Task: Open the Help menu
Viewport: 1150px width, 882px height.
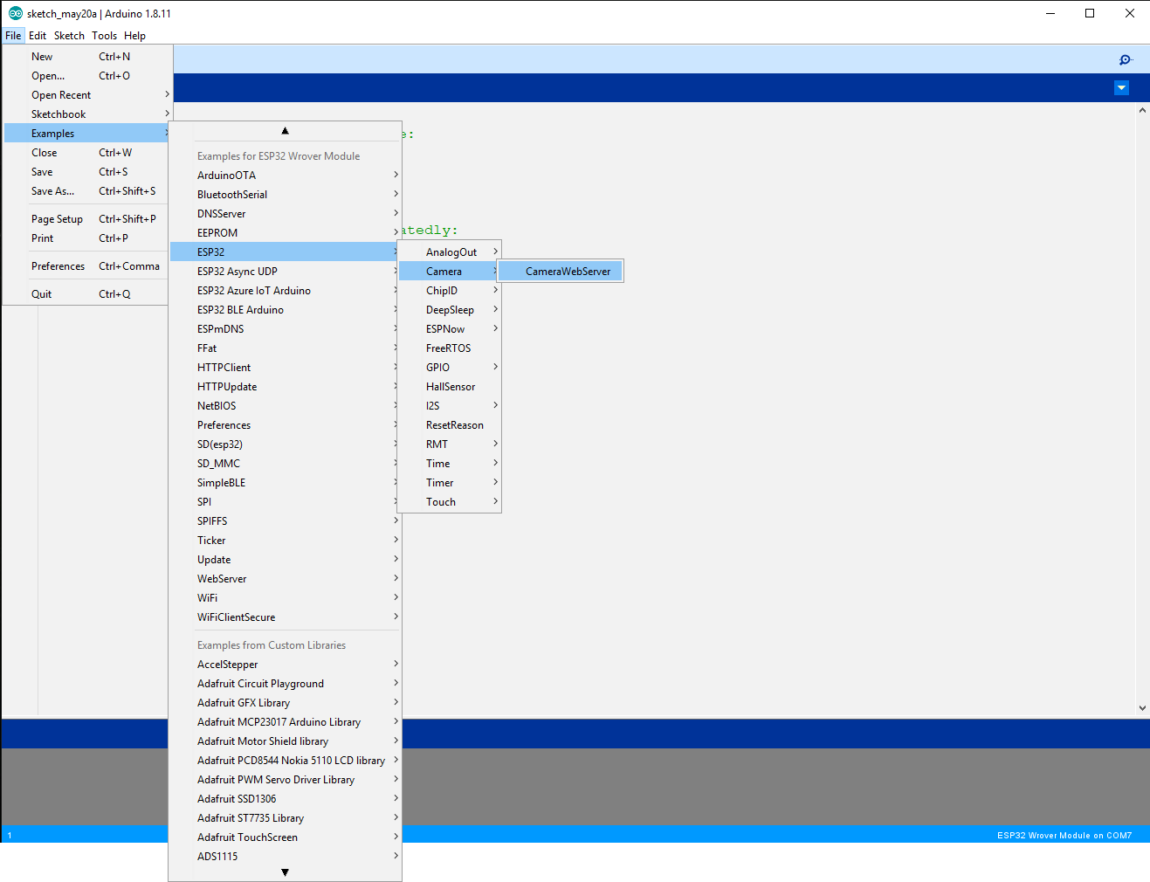Action: click(x=134, y=36)
